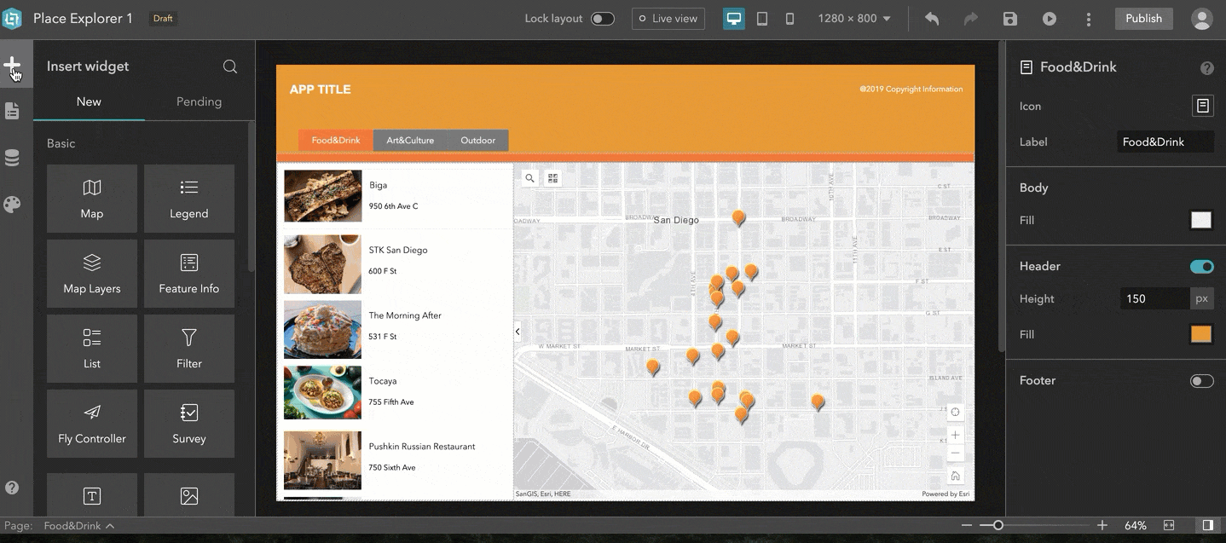Add the Filter widget

tap(189, 349)
